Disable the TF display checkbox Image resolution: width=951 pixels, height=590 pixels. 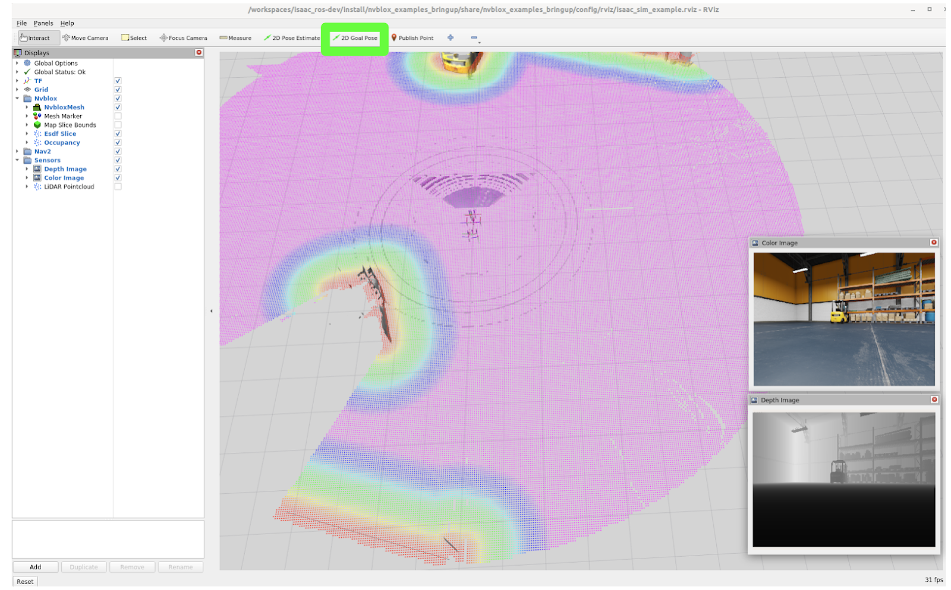pyautogui.click(x=118, y=81)
